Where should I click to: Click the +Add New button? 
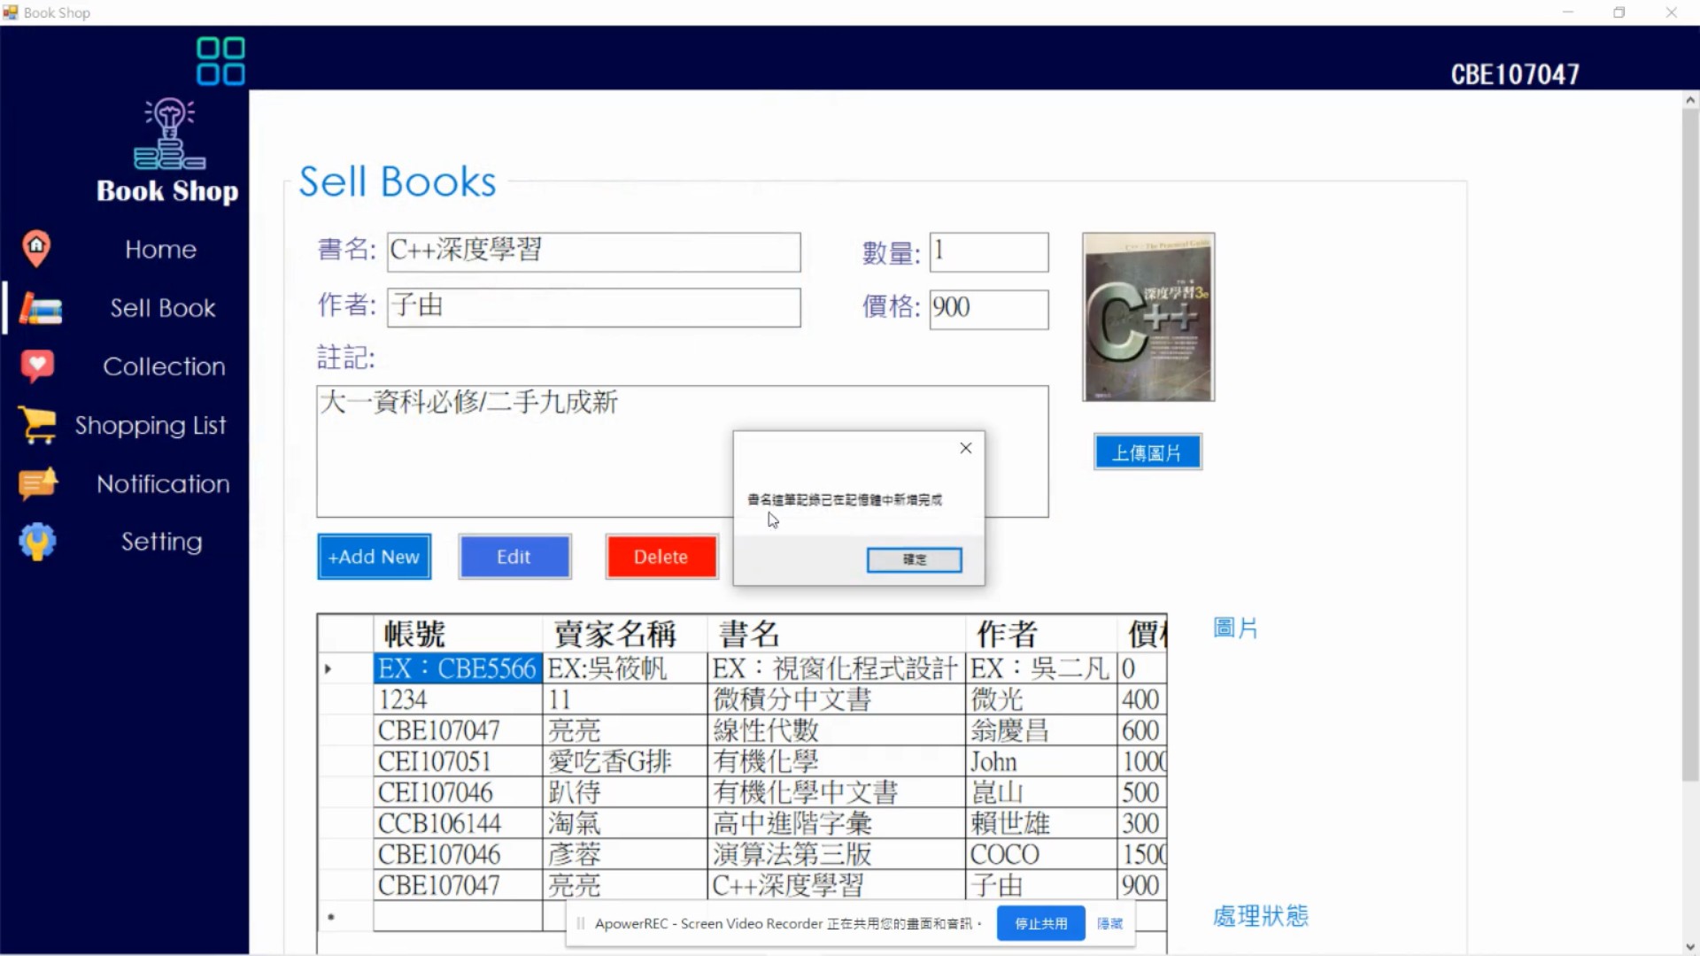coord(374,557)
